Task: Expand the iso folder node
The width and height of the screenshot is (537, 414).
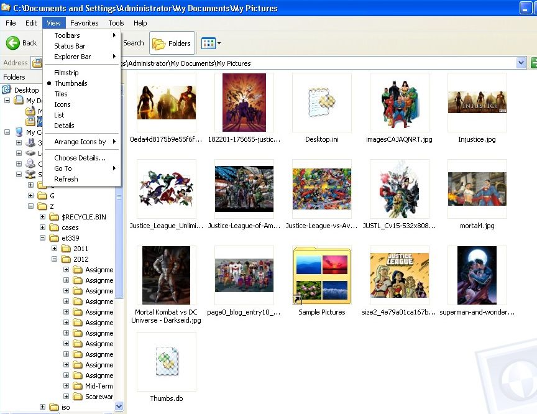Action: (x=42, y=407)
